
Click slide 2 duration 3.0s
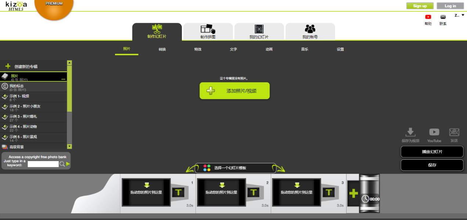pos(265,206)
